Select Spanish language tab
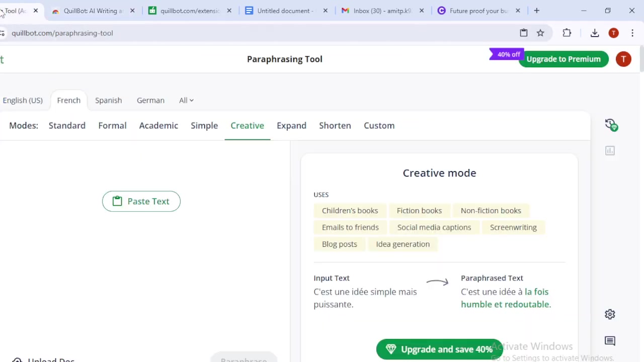Image resolution: width=644 pixels, height=362 pixels. pyautogui.click(x=109, y=100)
